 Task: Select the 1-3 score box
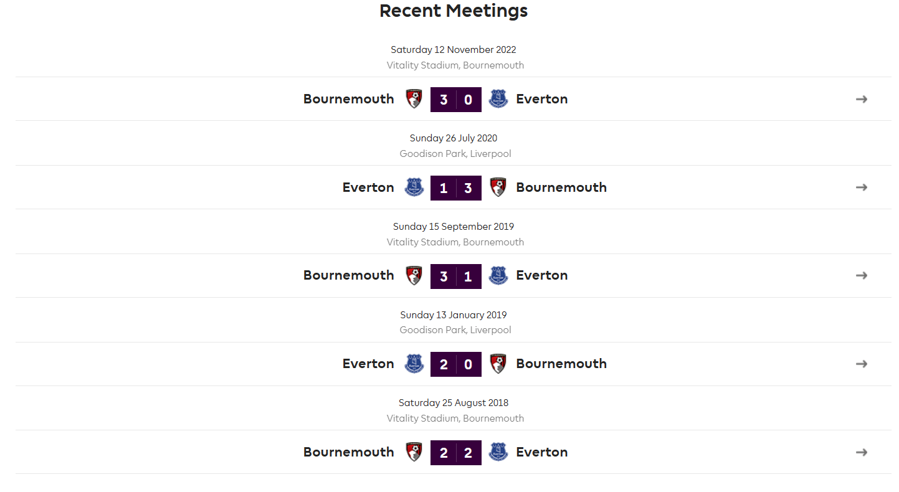click(456, 188)
